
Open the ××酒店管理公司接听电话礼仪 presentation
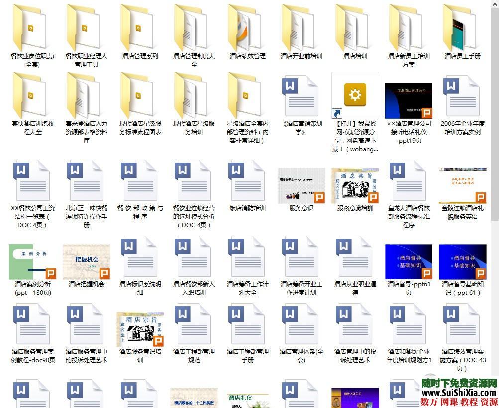click(408, 97)
